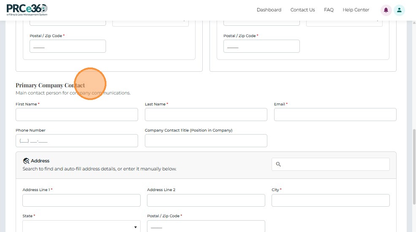This screenshot has width=416, height=232.
Task: Focus the Last Name field
Action: click(206, 114)
